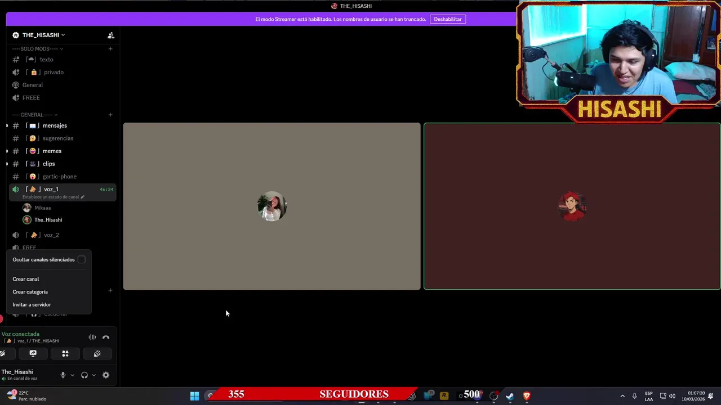
Task: Open clock showing 01:07:20
Action: (693, 396)
